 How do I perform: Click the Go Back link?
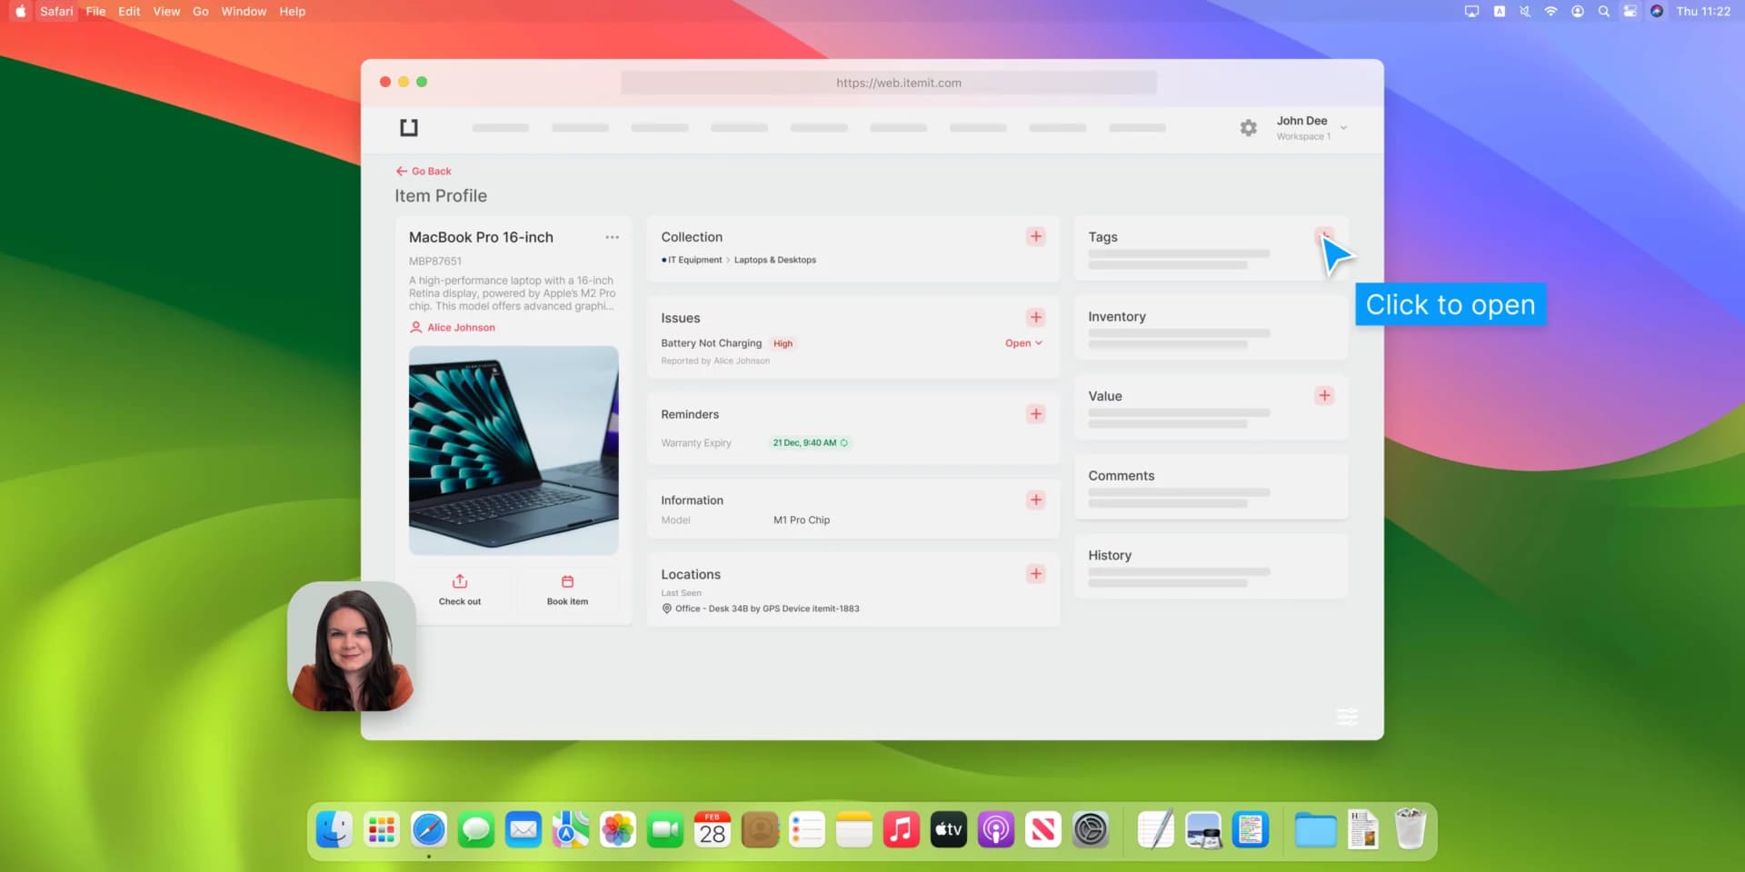[x=423, y=171]
